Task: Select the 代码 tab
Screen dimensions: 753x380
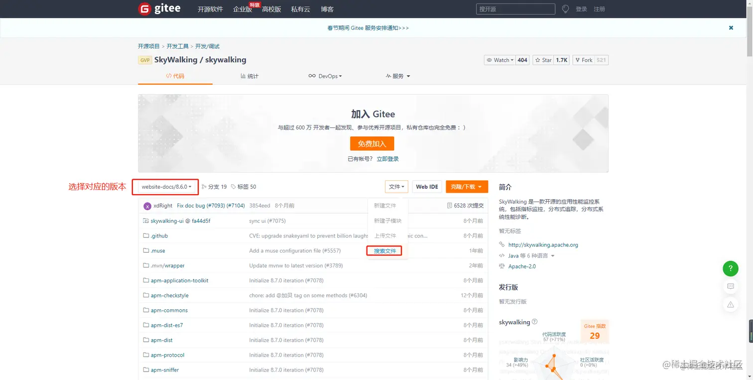Action: 175,76
